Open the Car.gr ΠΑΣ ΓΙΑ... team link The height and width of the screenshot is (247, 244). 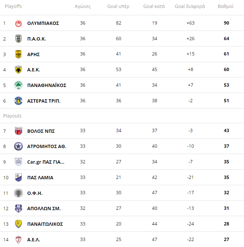pyautogui.click(x=46, y=162)
